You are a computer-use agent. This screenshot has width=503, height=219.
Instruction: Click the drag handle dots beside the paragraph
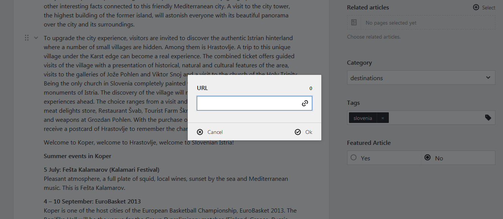pyautogui.click(x=27, y=37)
